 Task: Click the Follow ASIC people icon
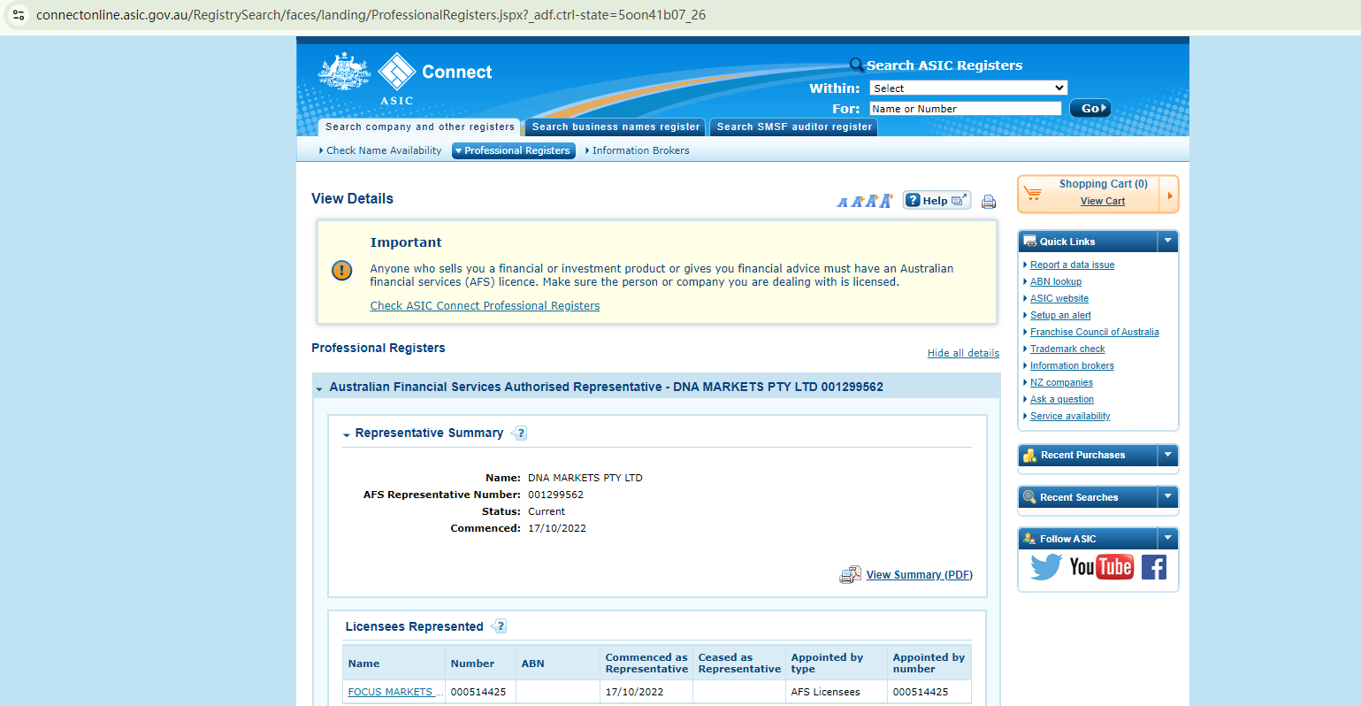(1029, 539)
